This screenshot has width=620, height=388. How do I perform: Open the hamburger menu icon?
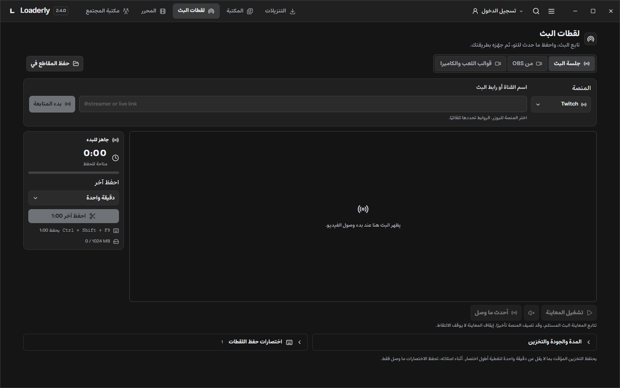point(551,11)
